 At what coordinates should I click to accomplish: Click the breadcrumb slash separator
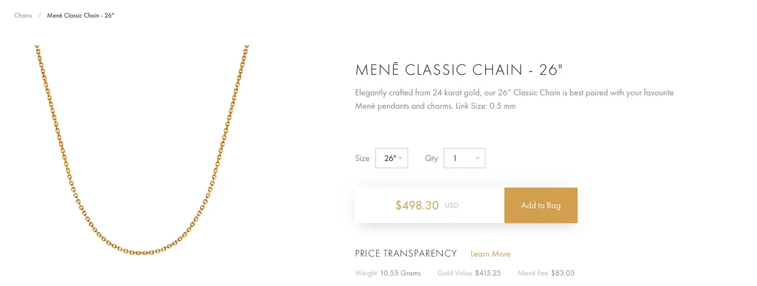[x=40, y=15]
